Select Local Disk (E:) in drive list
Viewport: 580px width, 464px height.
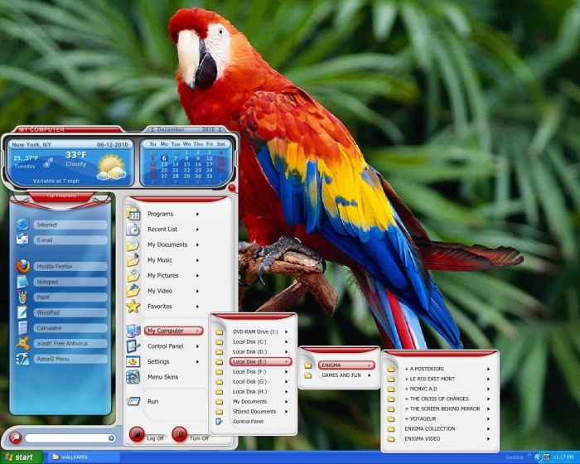[260, 361]
